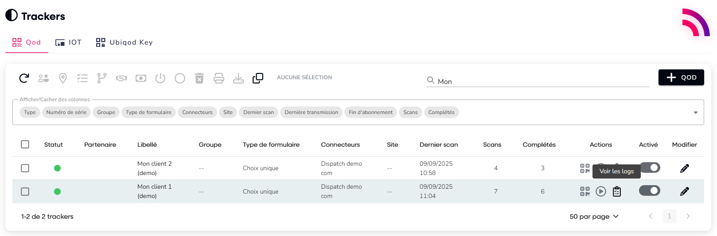Image resolution: width=717 pixels, height=236 pixels.
Task: Expand the Afficher/Cacher des colonnes dropdown arrow
Action: tap(695, 113)
